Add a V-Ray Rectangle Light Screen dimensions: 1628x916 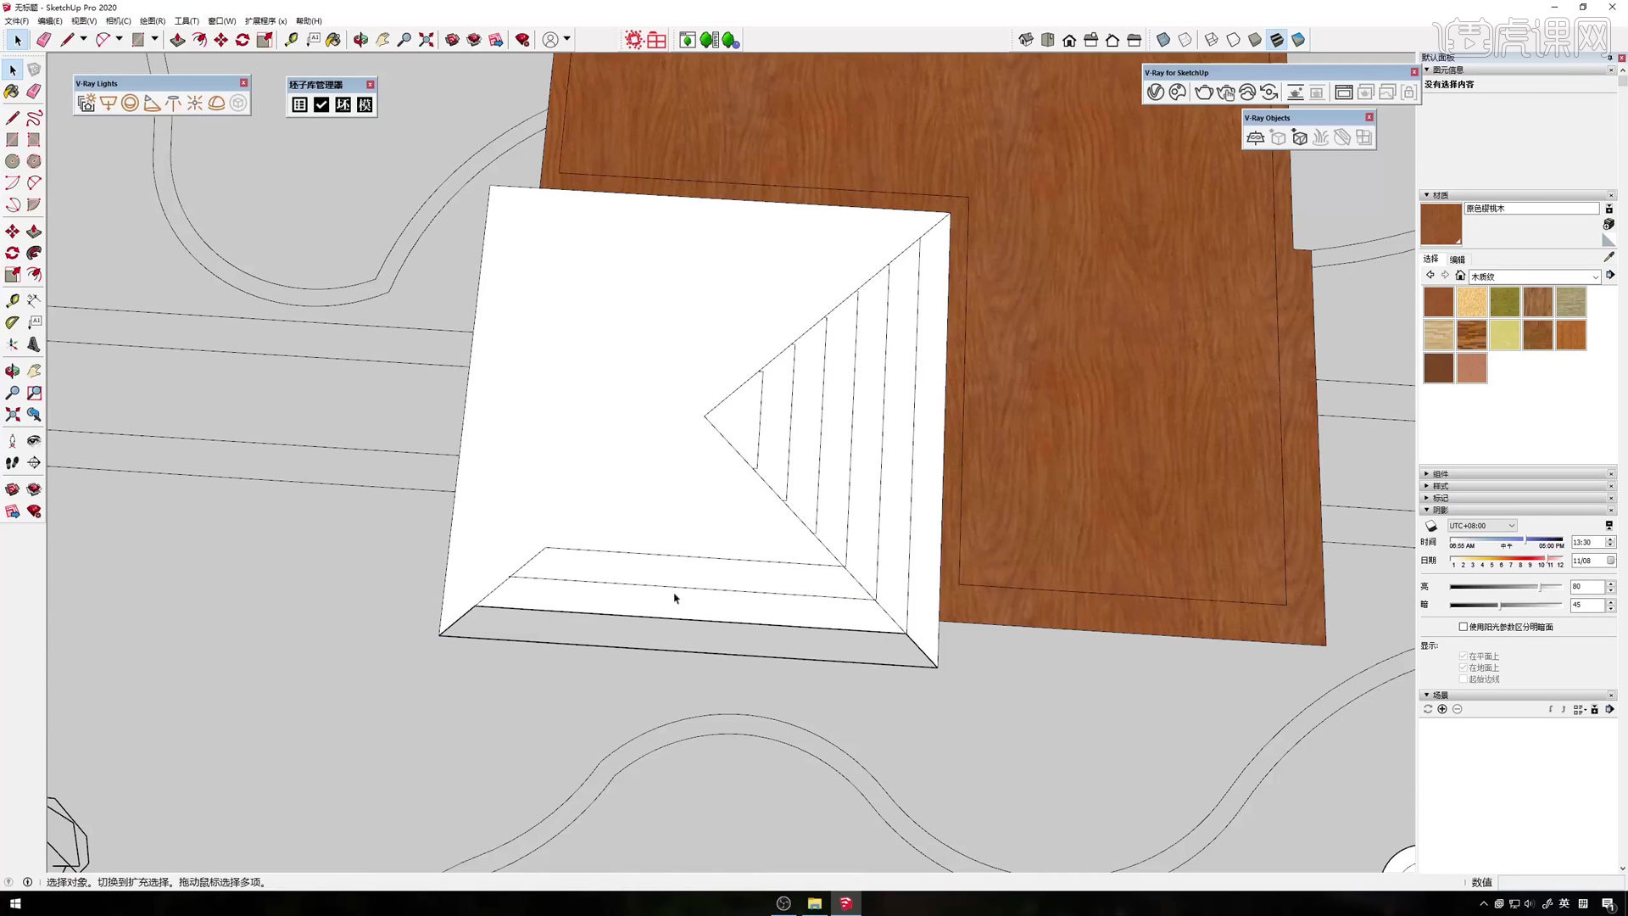(108, 103)
